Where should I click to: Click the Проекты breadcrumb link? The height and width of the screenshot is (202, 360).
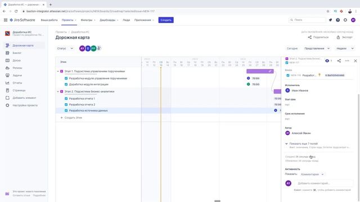pyautogui.click(x=61, y=32)
